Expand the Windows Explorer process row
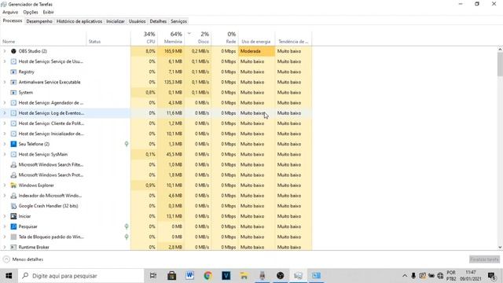The height and width of the screenshot is (283, 503). (5, 186)
